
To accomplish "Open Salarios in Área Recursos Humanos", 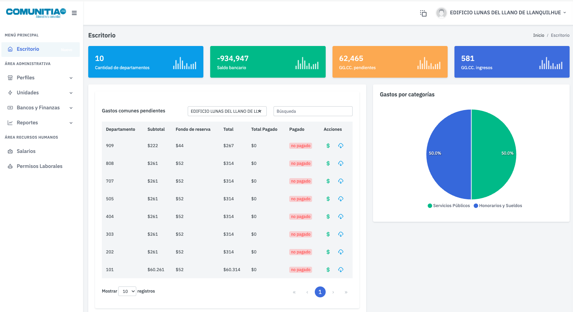I will coord(26,151).
